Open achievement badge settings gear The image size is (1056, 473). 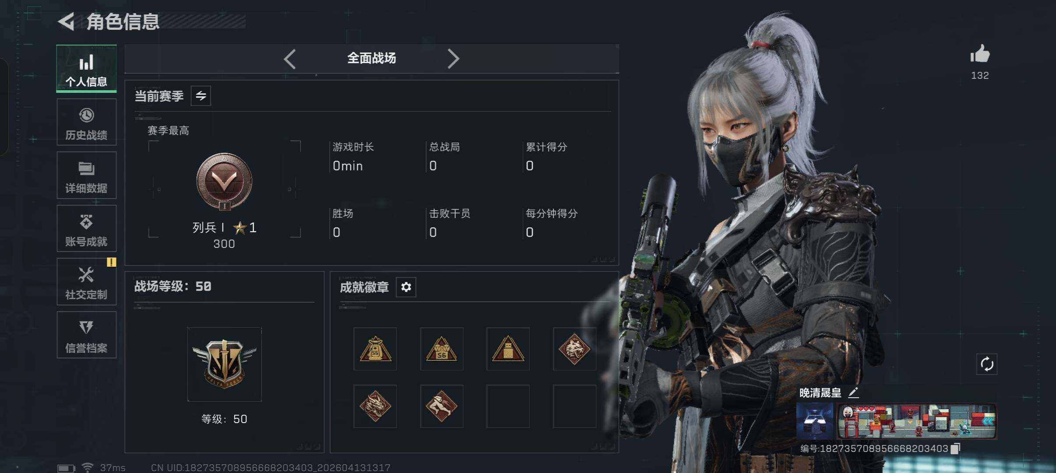[x=406, y=287]
